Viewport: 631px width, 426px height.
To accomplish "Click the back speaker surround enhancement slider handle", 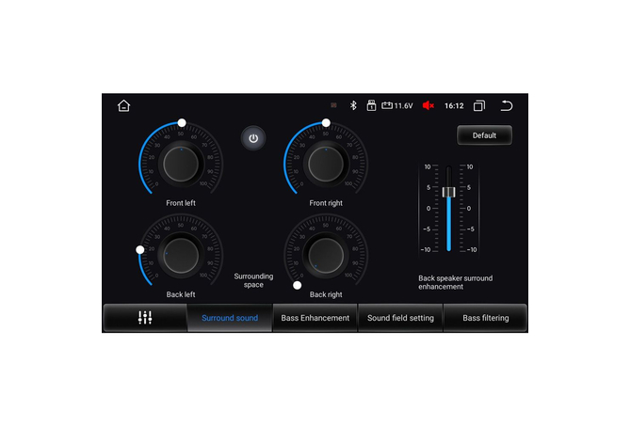I will (449, 192).
